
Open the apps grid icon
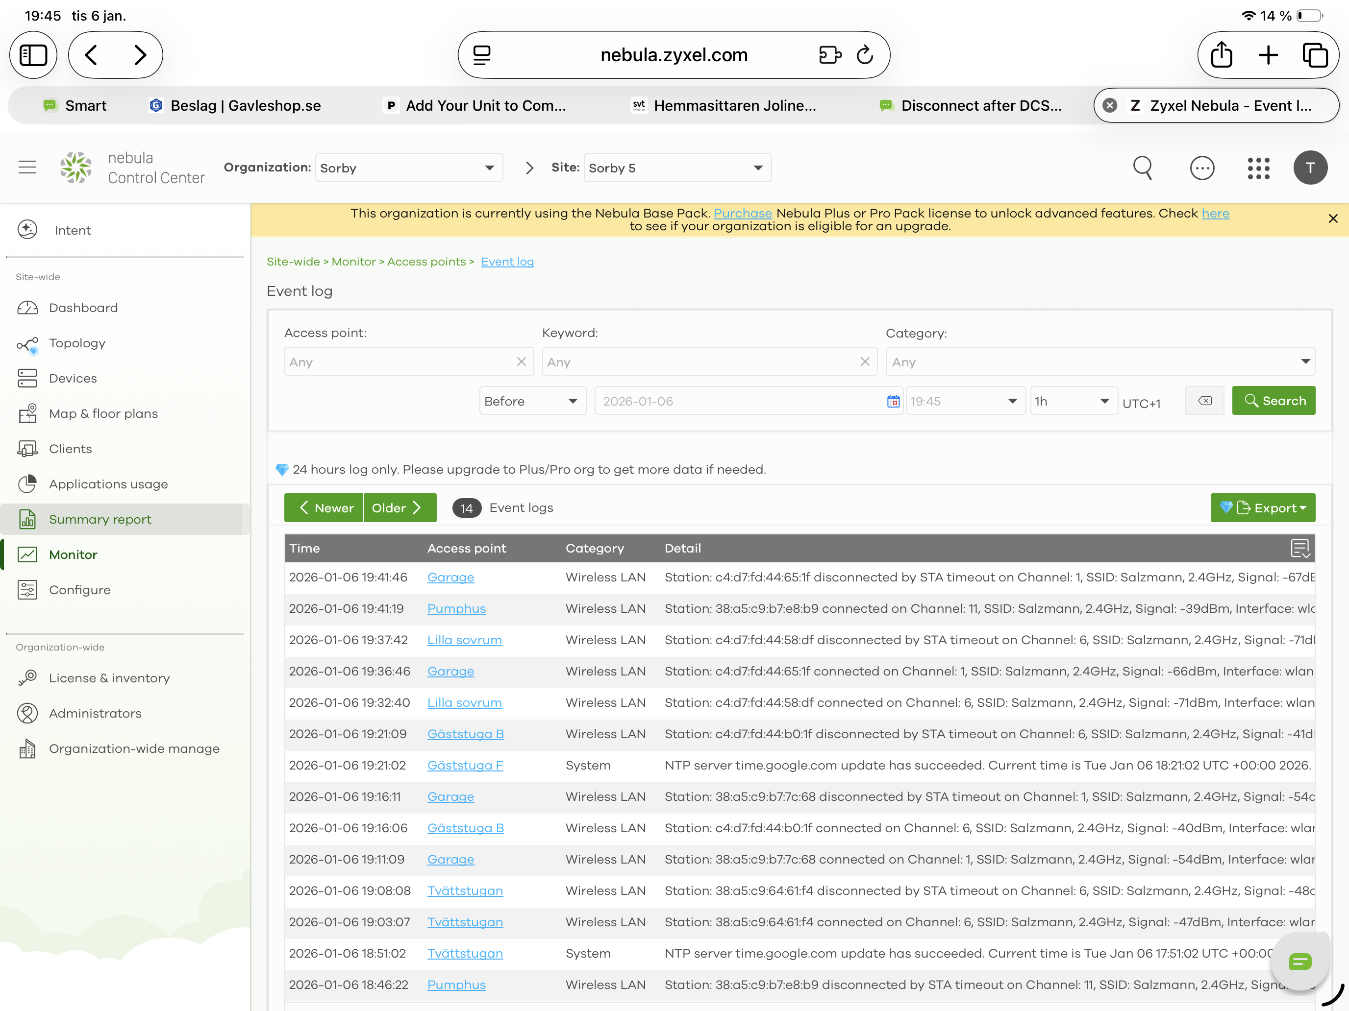[1258, 168]
